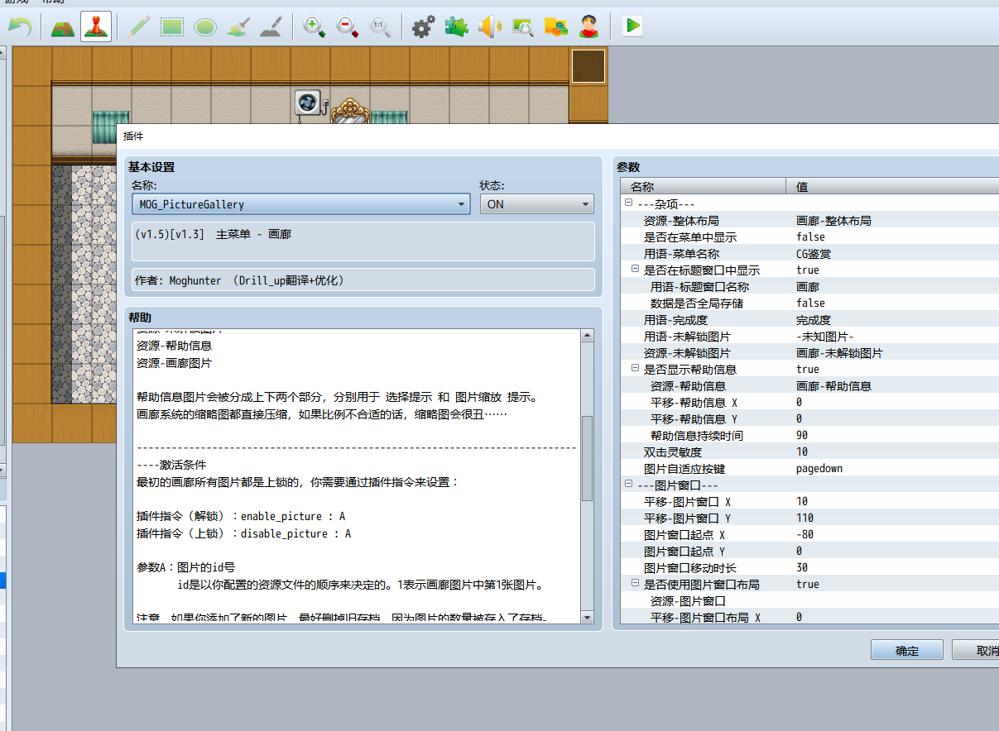Open the plugin name dropdown MOG_PictureGallery
Screen dimensions: 999x731
tap(301, 204)
